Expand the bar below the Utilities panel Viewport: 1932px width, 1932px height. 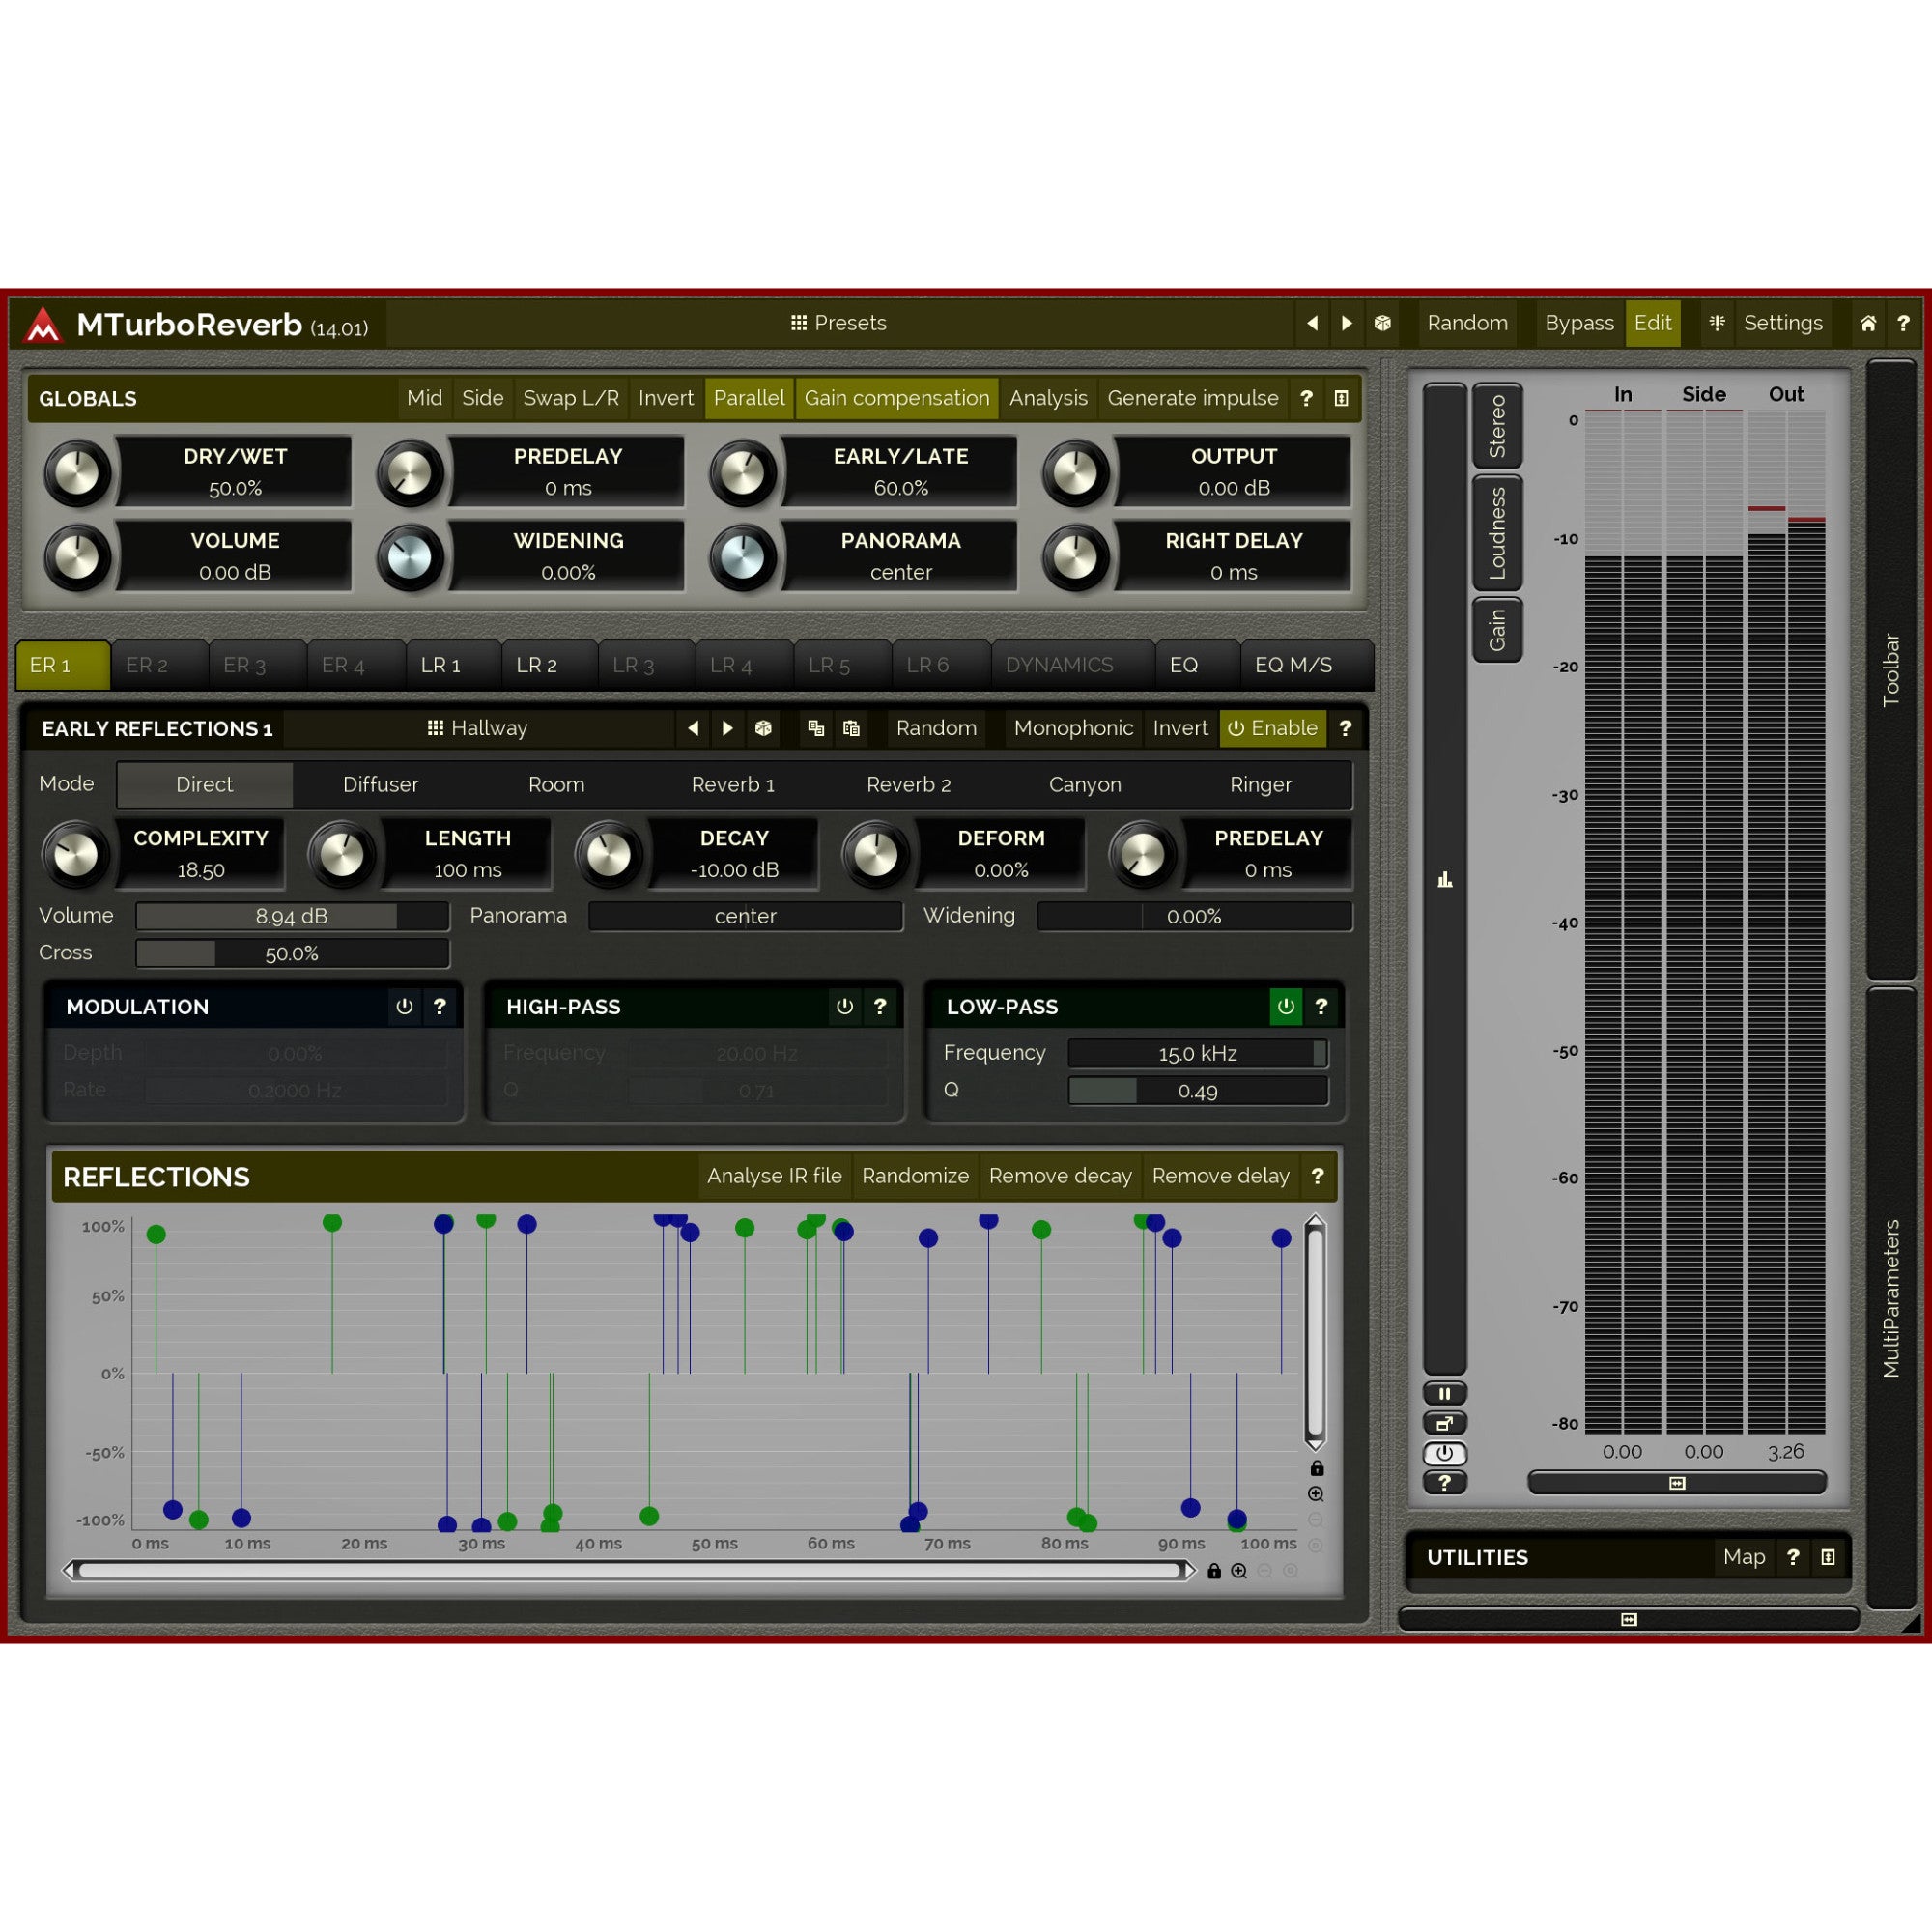tap(1628, 1619)
